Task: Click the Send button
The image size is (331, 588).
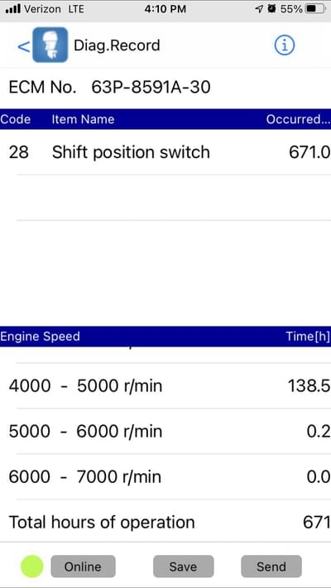Action: coord(271,566)
